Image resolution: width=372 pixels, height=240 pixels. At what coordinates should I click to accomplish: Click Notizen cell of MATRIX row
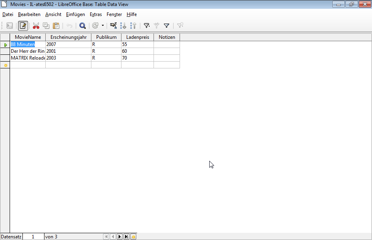point(167,58)
